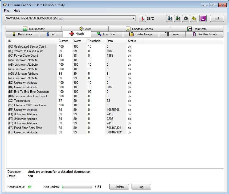Screen dimensions: 229x194
Task: Click the threshold value 97
Action: 90,92
